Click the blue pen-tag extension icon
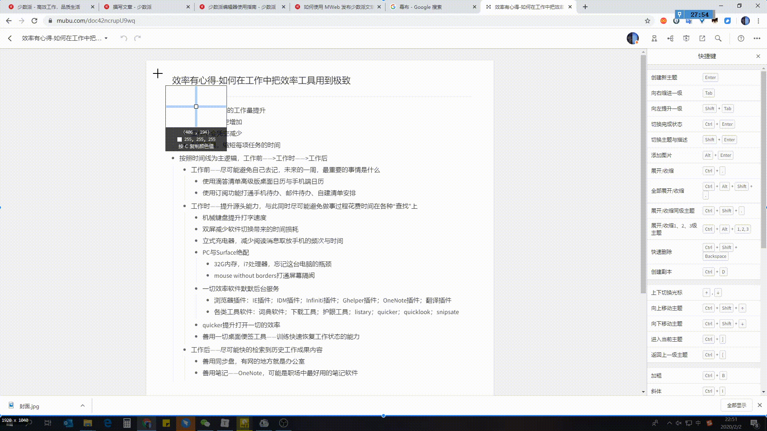The height and width of the screenshot is (431, 767). click(x=727, y=21)
